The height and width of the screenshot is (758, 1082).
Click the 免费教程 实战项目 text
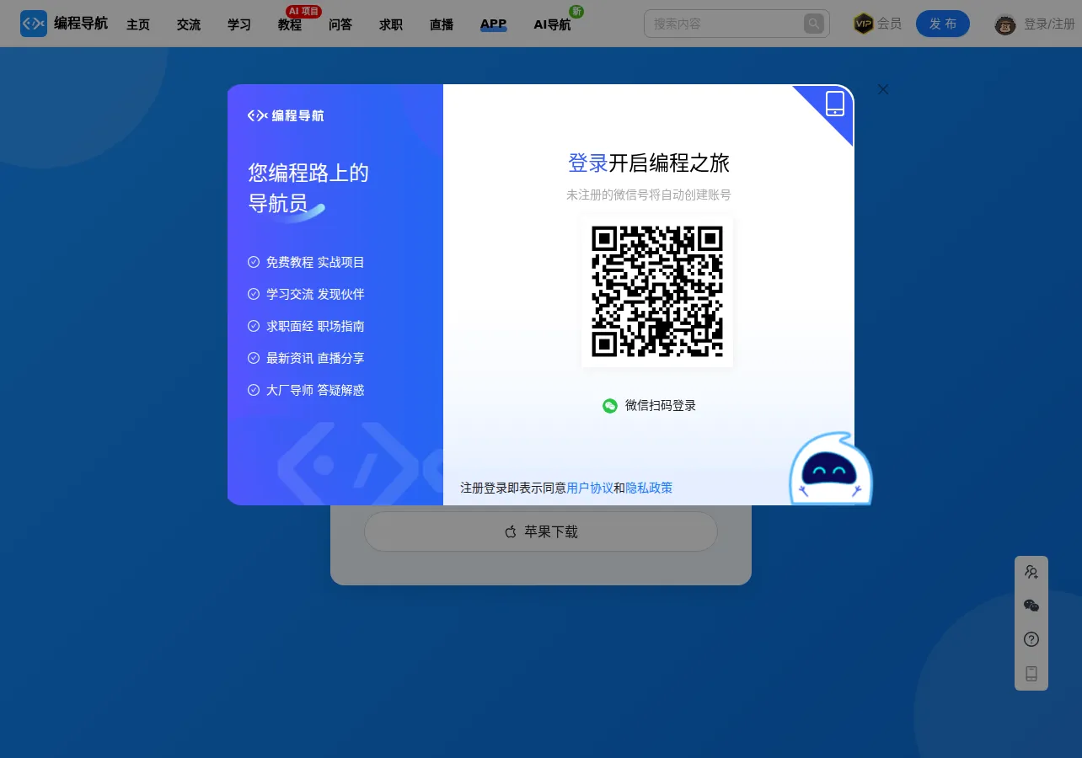(315, 262)
